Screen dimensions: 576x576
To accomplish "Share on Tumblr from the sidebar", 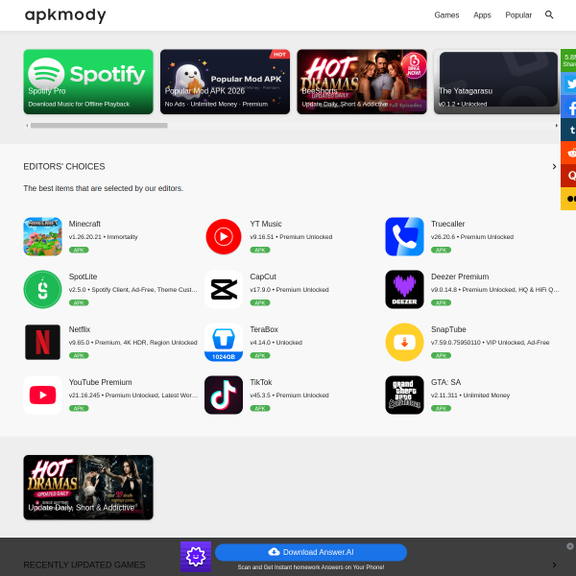I will click(568, 130).
